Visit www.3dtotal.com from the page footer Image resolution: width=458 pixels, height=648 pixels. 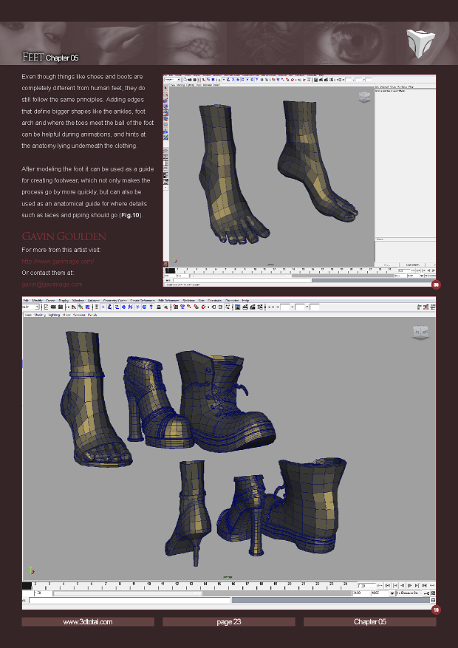pyautogui.click(x=88, y=622)
